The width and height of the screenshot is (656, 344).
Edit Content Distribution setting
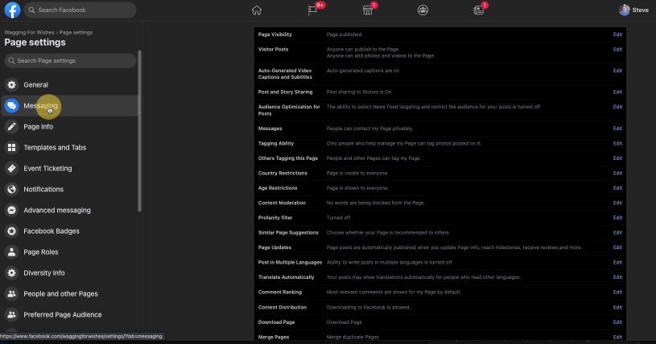click(617, 307)
